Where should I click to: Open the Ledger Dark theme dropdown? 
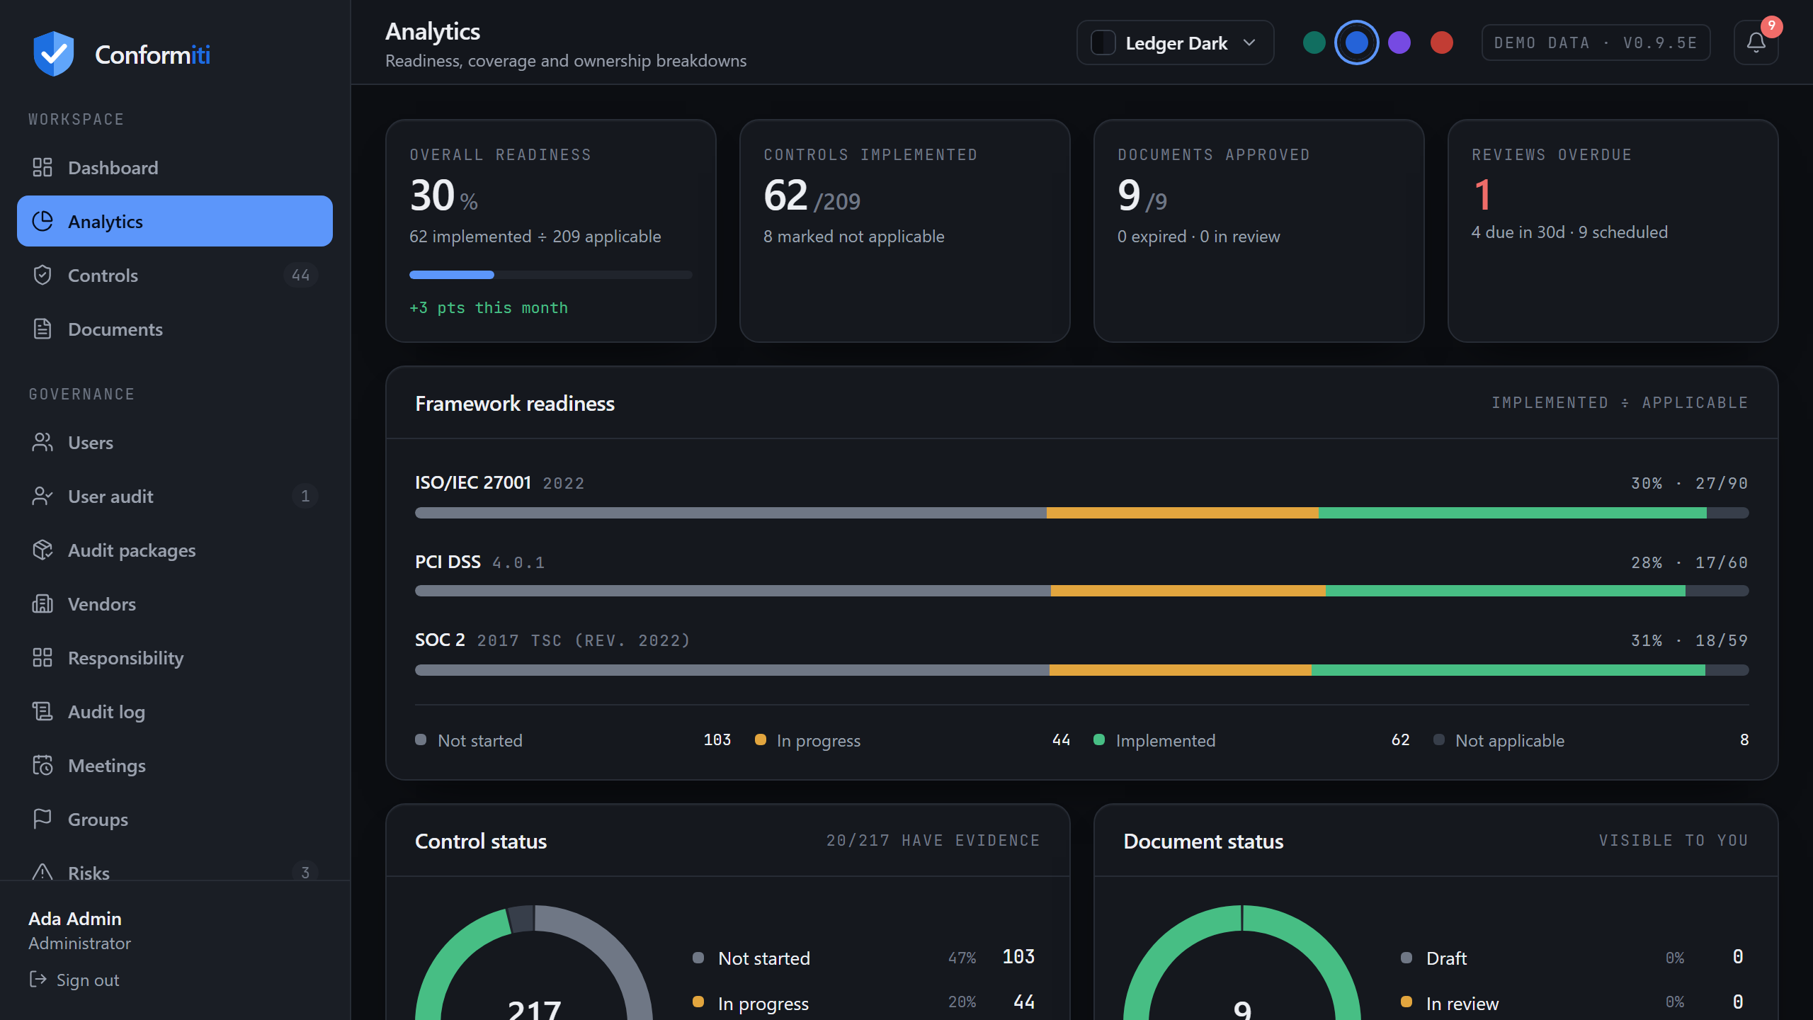click(1176, 42)
